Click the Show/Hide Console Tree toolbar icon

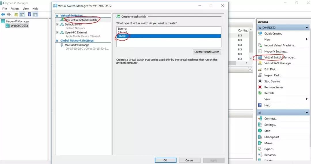point(22,14)
